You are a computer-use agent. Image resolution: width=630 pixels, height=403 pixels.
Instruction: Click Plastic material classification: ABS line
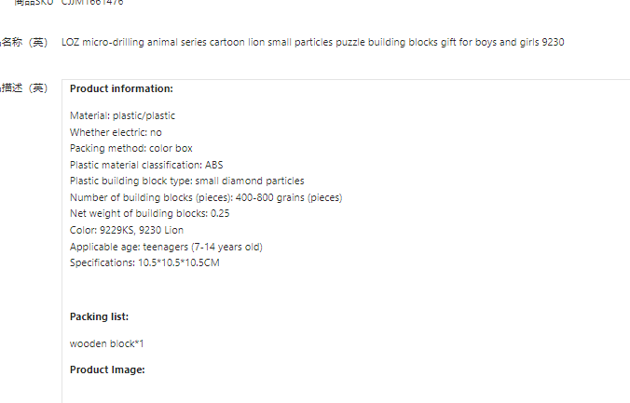click(146, 165)
